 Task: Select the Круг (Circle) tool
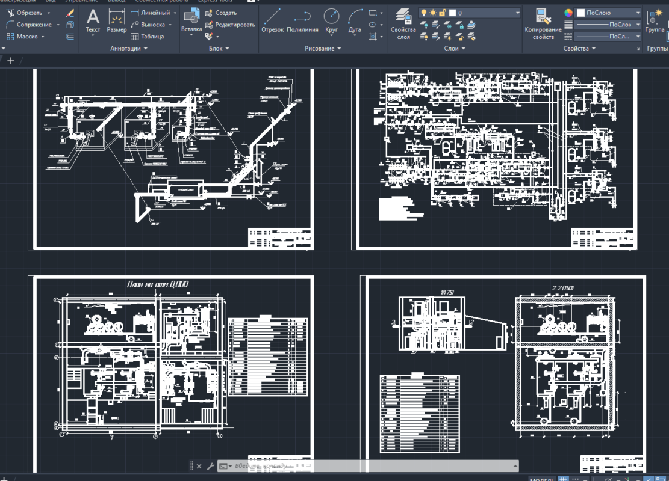[x=332, y=21]
